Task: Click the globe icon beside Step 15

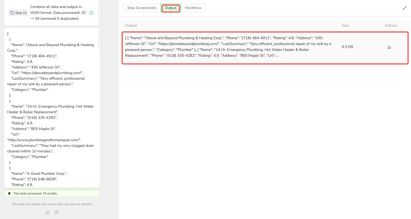Action: 12,13
